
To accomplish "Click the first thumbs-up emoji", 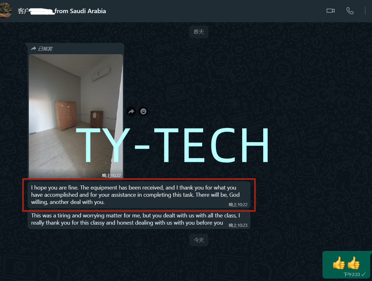I will (x=338, y=263).
